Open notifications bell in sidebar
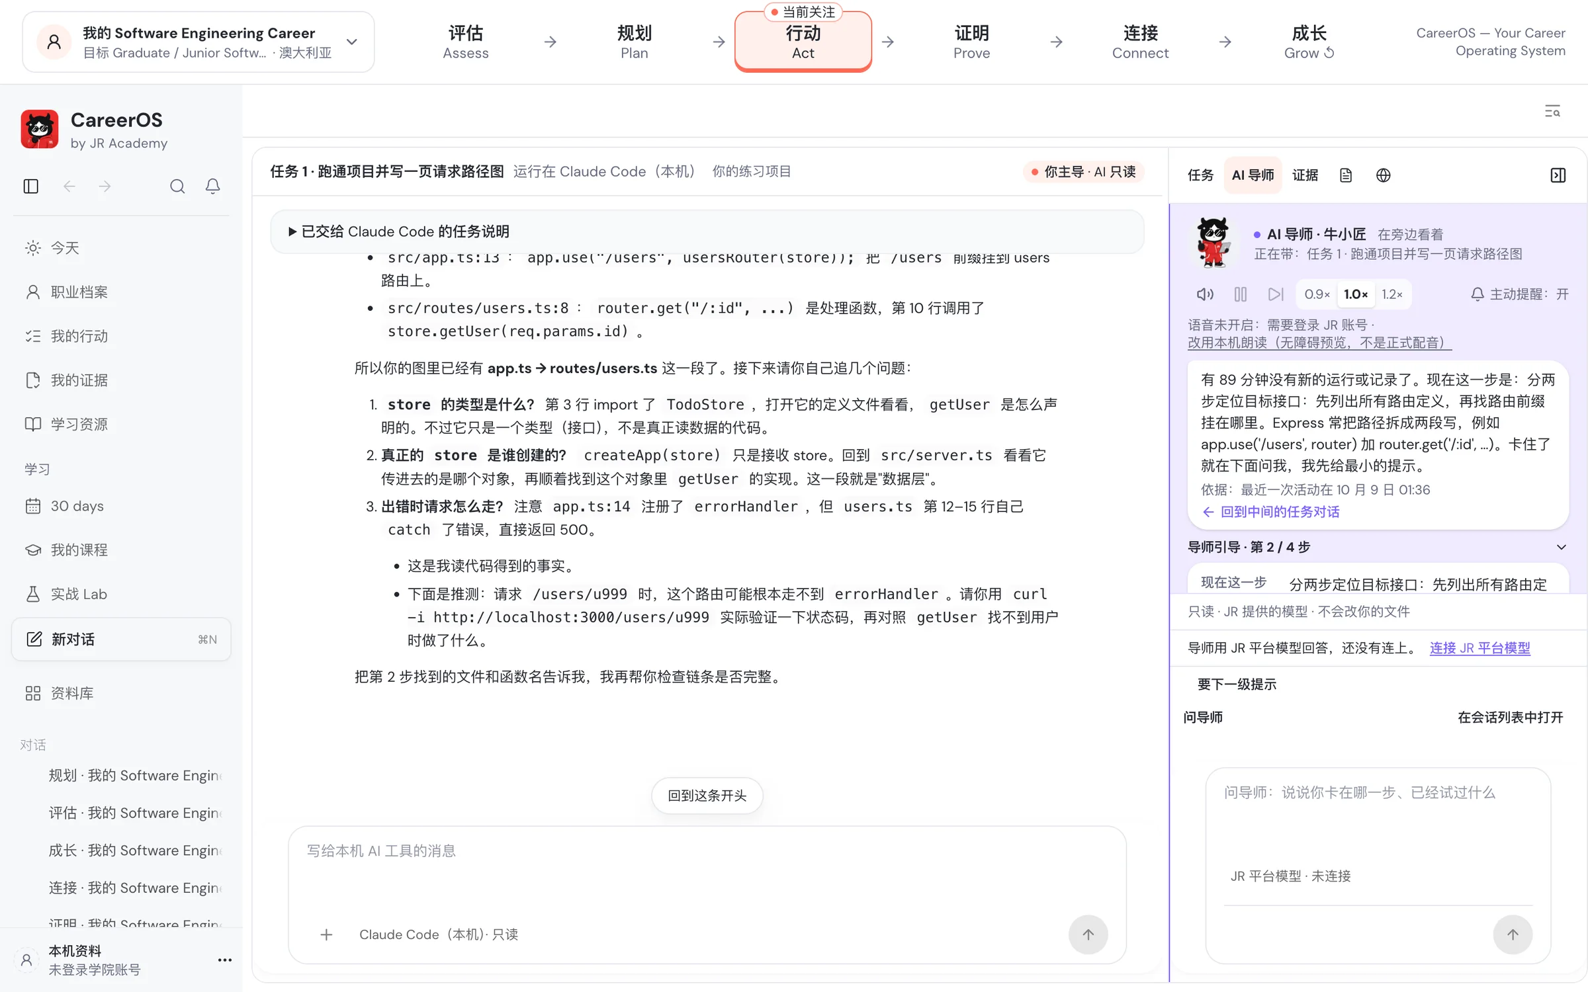The image size is (1588, 992). [x=212, y=186]
